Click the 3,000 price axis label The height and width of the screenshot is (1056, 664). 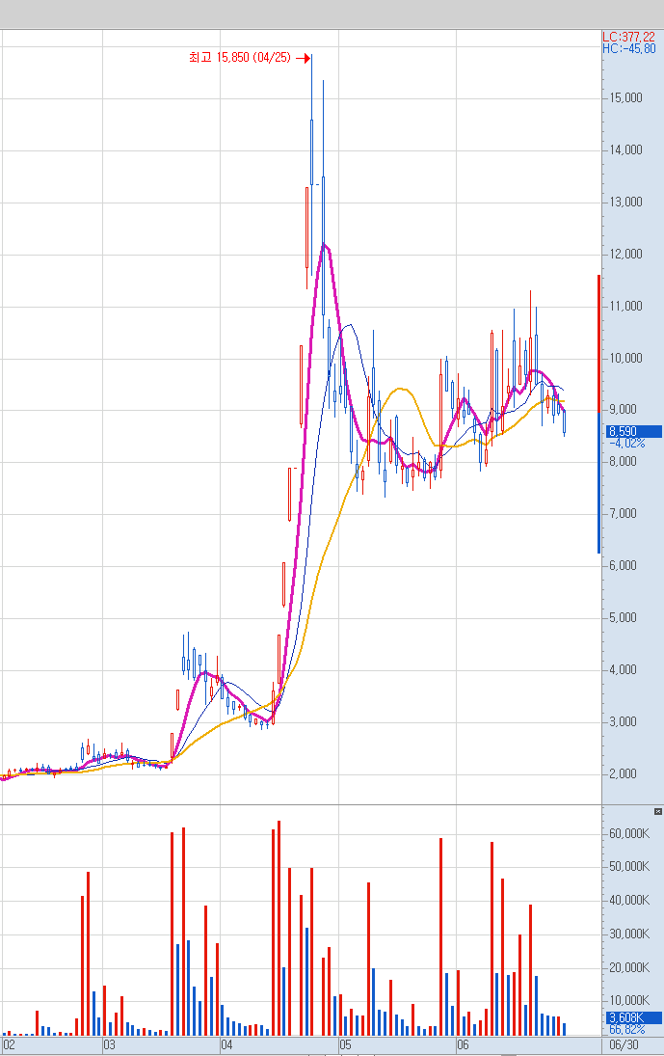(623, 722)
